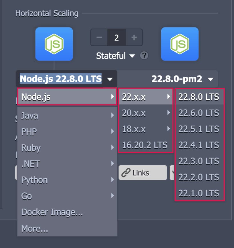The width and height of the screenshot is (234, 248).
Task: Open the Node.js 22.8.0 LTS version dropdown
Action: pos(66,79)
